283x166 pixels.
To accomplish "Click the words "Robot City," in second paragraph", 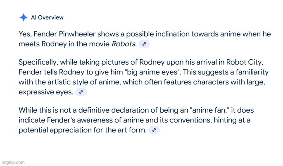I will [245, 62].
